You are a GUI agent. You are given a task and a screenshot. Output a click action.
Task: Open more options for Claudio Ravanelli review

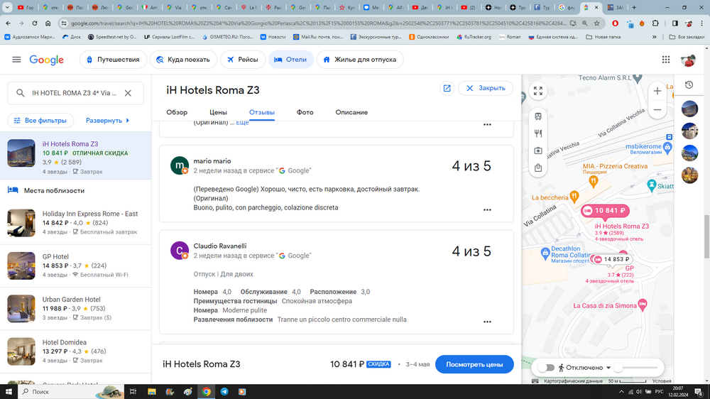tap(487, 322)
